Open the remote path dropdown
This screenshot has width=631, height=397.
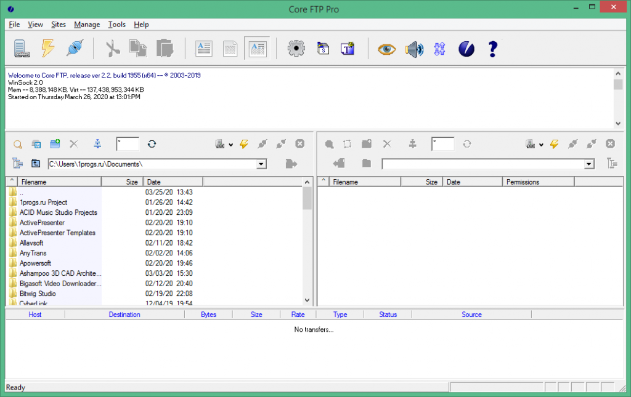click(588, 164)
